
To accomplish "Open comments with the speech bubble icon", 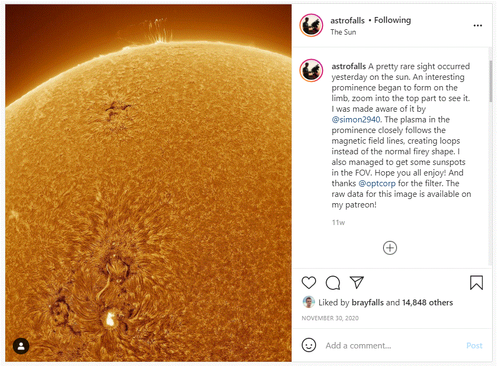I will (x=333, y=282).
